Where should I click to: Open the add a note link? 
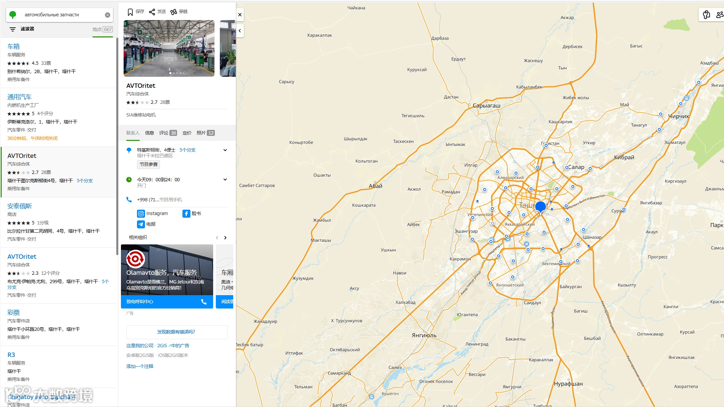point(140,366)
